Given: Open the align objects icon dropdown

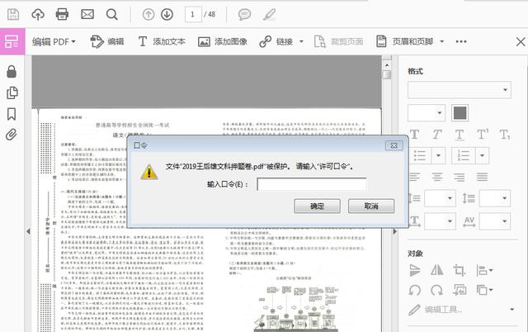Looking at the screenshot, I should click(484, 270).
